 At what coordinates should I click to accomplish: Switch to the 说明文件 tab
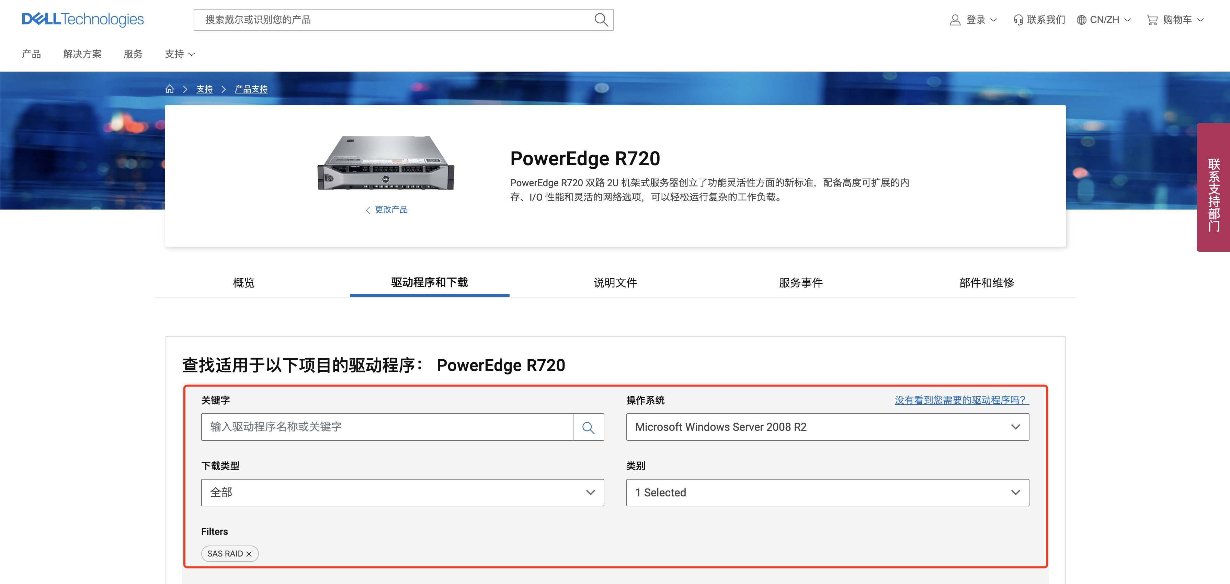[x=615, y=283]
